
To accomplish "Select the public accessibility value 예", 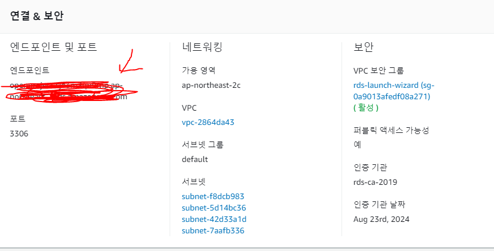I will [x=358, y=145].
